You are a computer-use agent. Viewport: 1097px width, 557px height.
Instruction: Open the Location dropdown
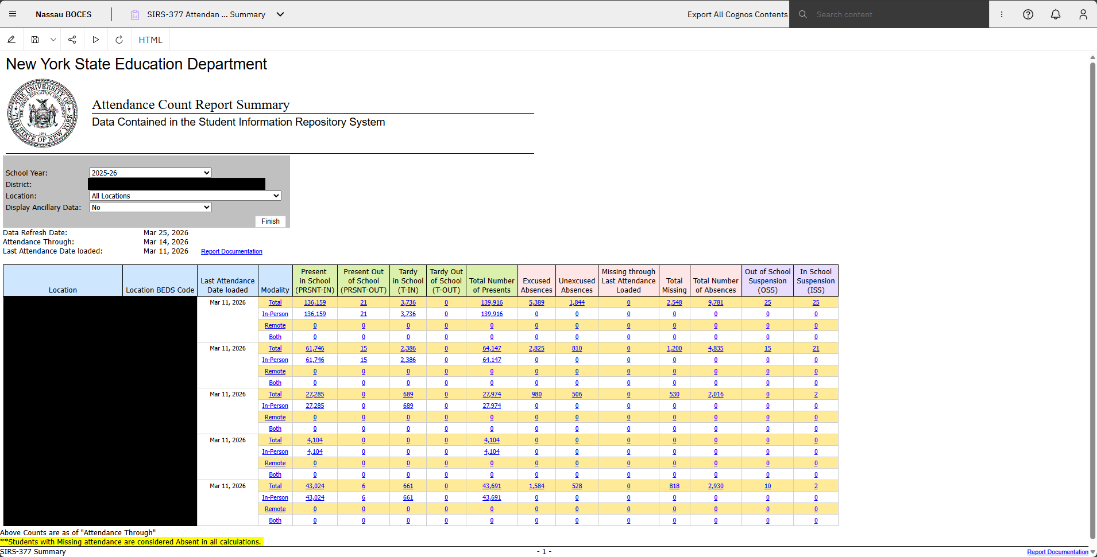click(x=185, y=196)
